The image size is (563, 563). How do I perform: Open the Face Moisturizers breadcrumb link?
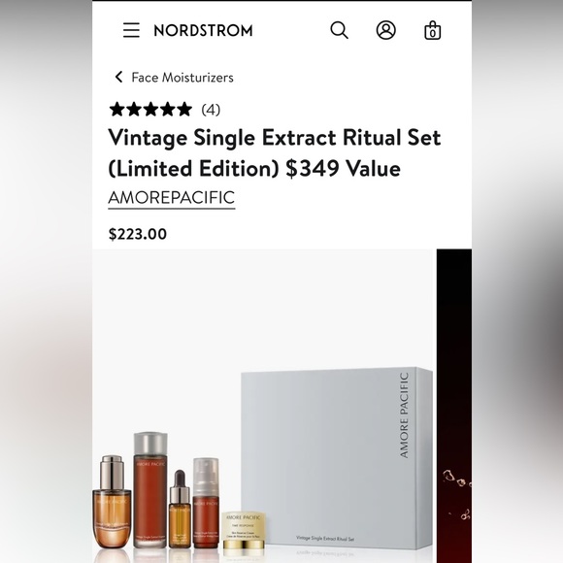pyautogui.click(x=182, y=78)
